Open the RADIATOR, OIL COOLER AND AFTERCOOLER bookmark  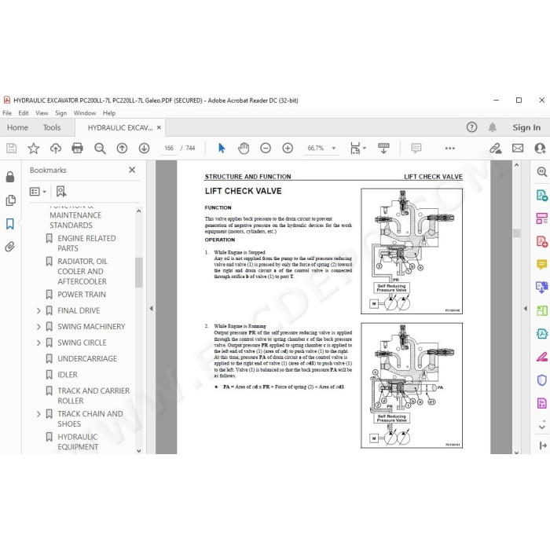tap(82, 272)
